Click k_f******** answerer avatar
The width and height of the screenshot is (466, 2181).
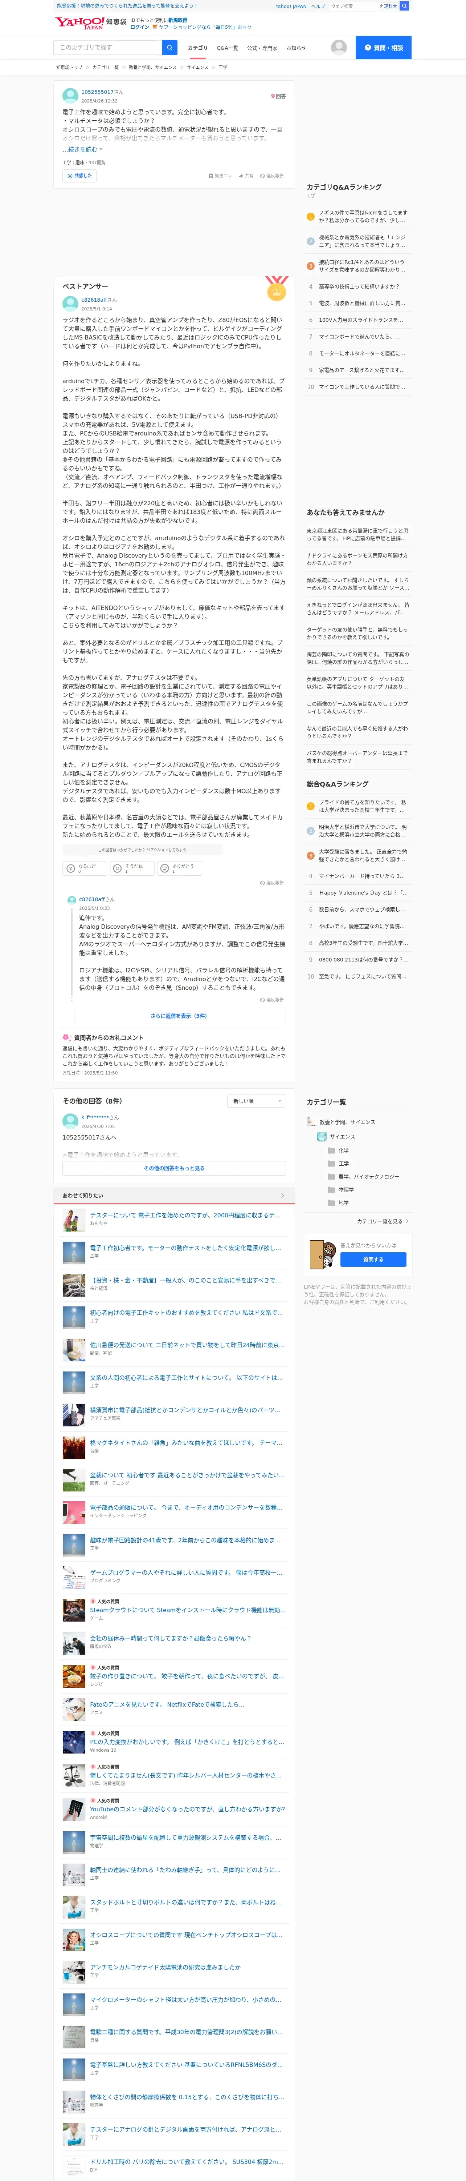[70, 1121]
